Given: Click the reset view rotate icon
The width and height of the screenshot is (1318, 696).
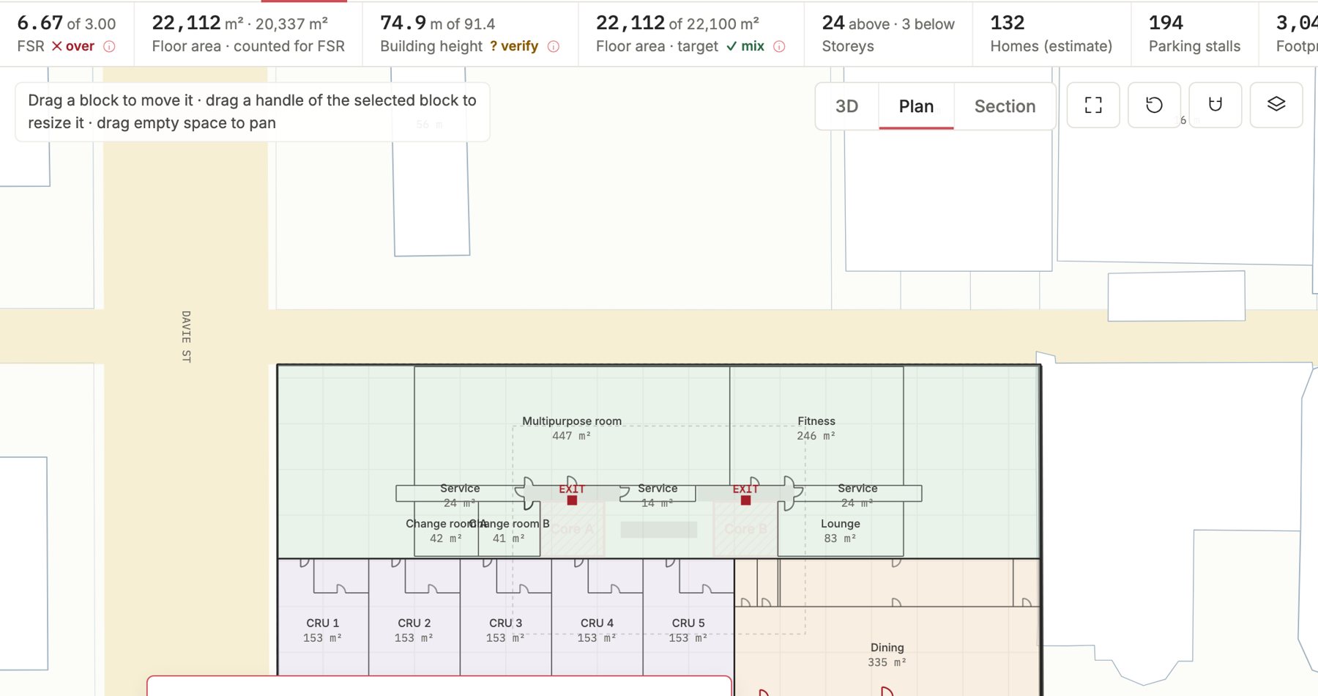Looking at the screenshot, I should coord(1154,105).
